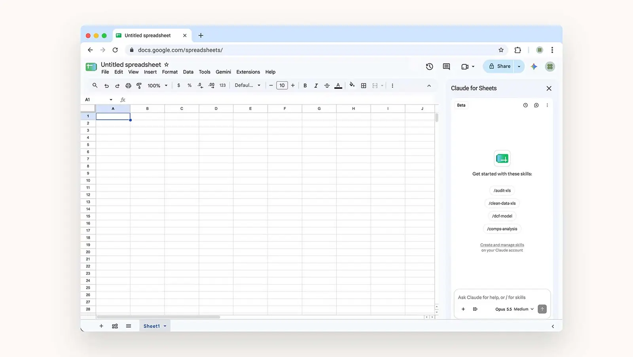Screen dimensions: 633x357
Task: Start new chat icon in Claude panel
Action: 536,105
